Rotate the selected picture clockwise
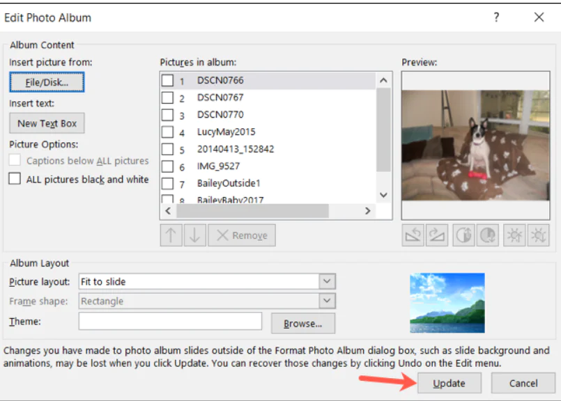Viewport: 561px width, 401px height. 437,235
